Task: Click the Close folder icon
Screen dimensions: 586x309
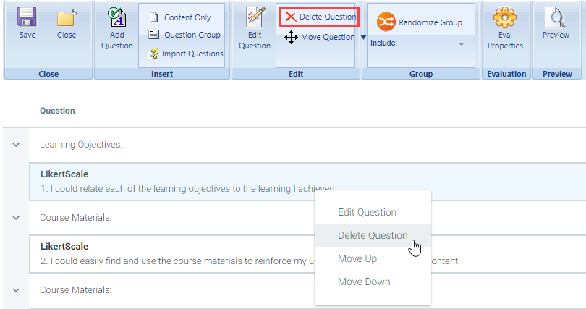Action: tap(67, 18)
